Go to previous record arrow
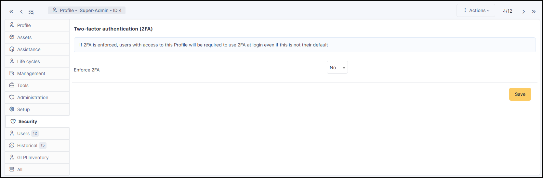The image size is (543, 178). (21, 12)
